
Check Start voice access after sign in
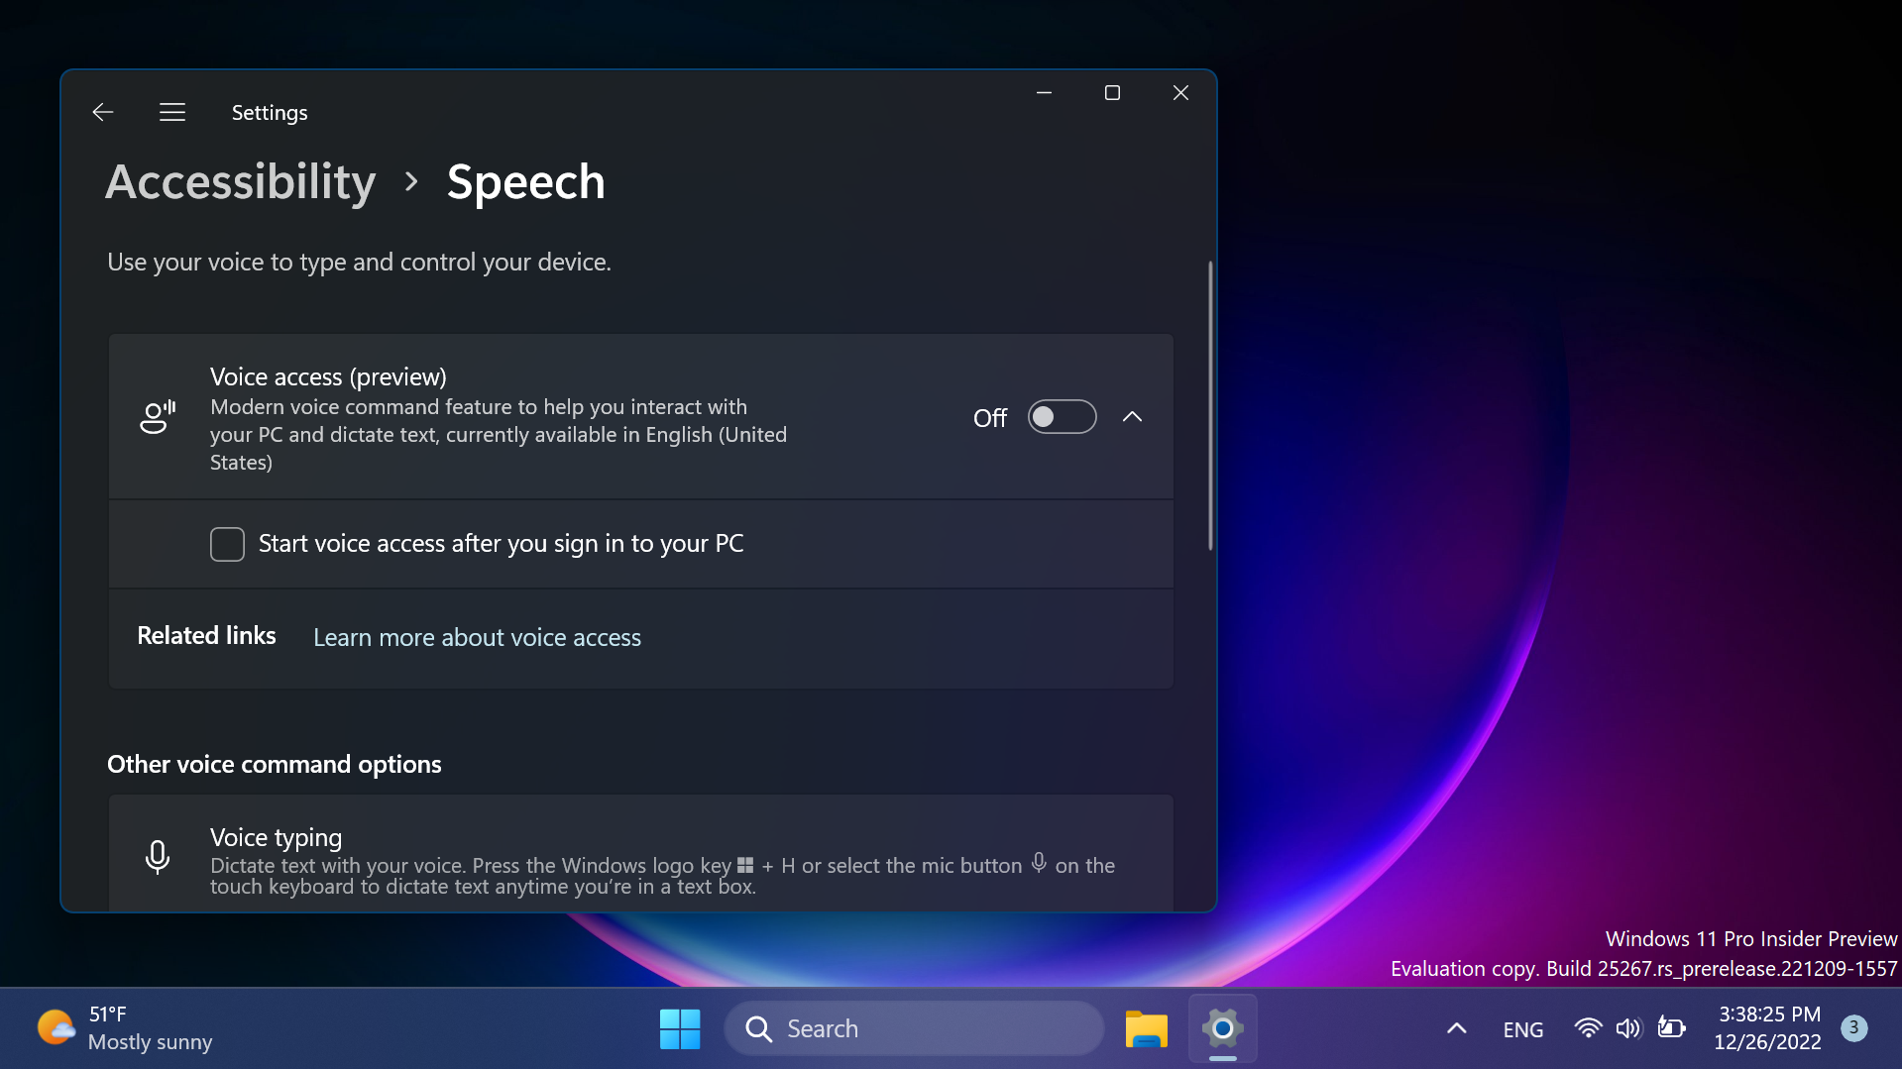[227, 543]
